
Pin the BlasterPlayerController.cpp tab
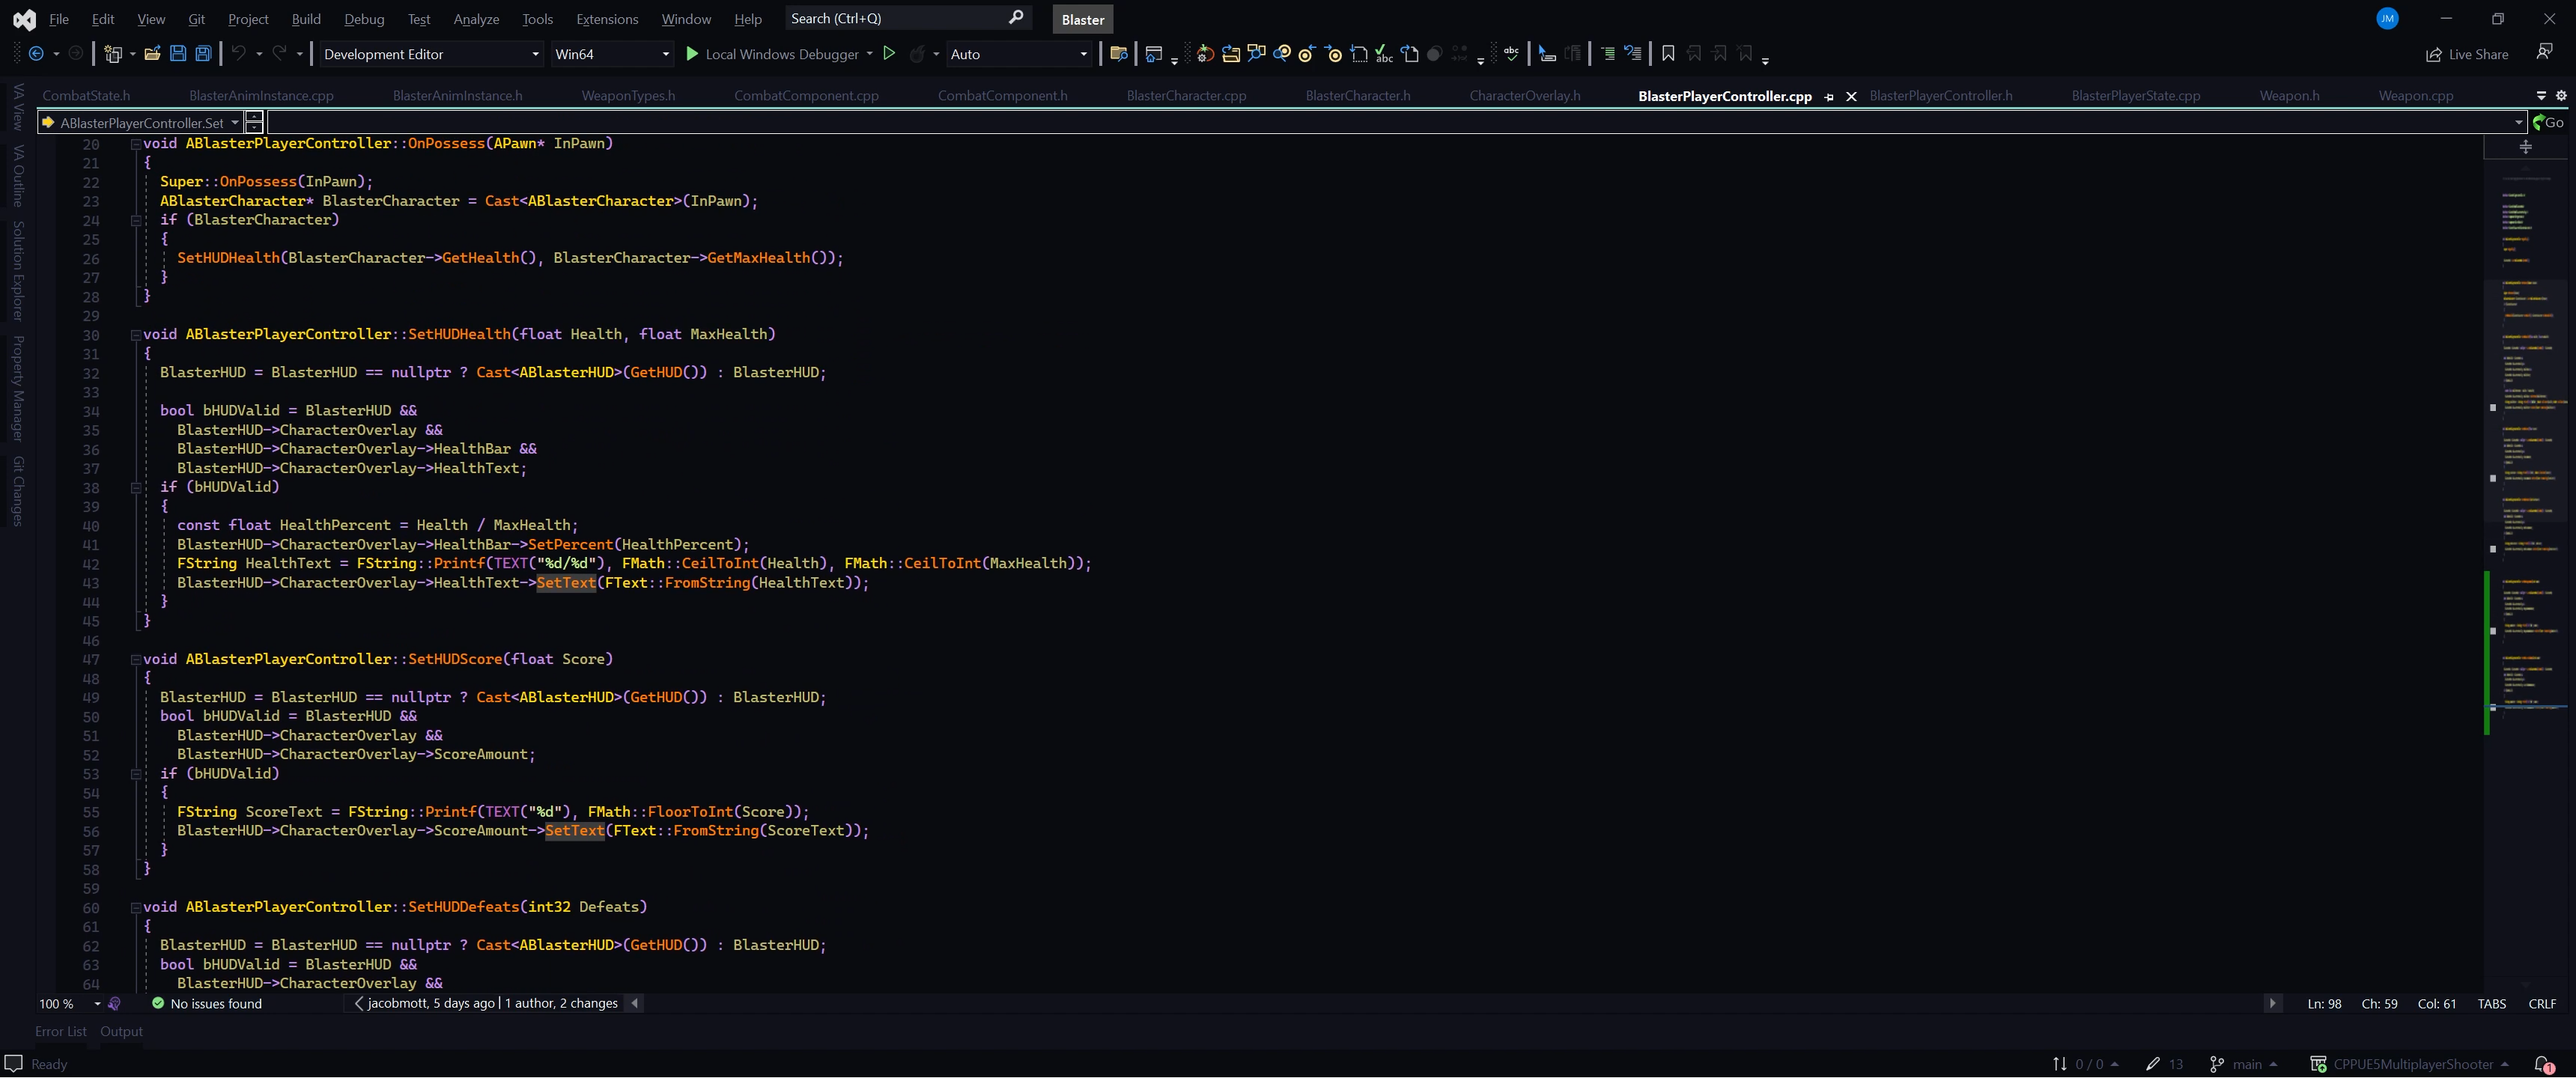tap(1829, 97)
